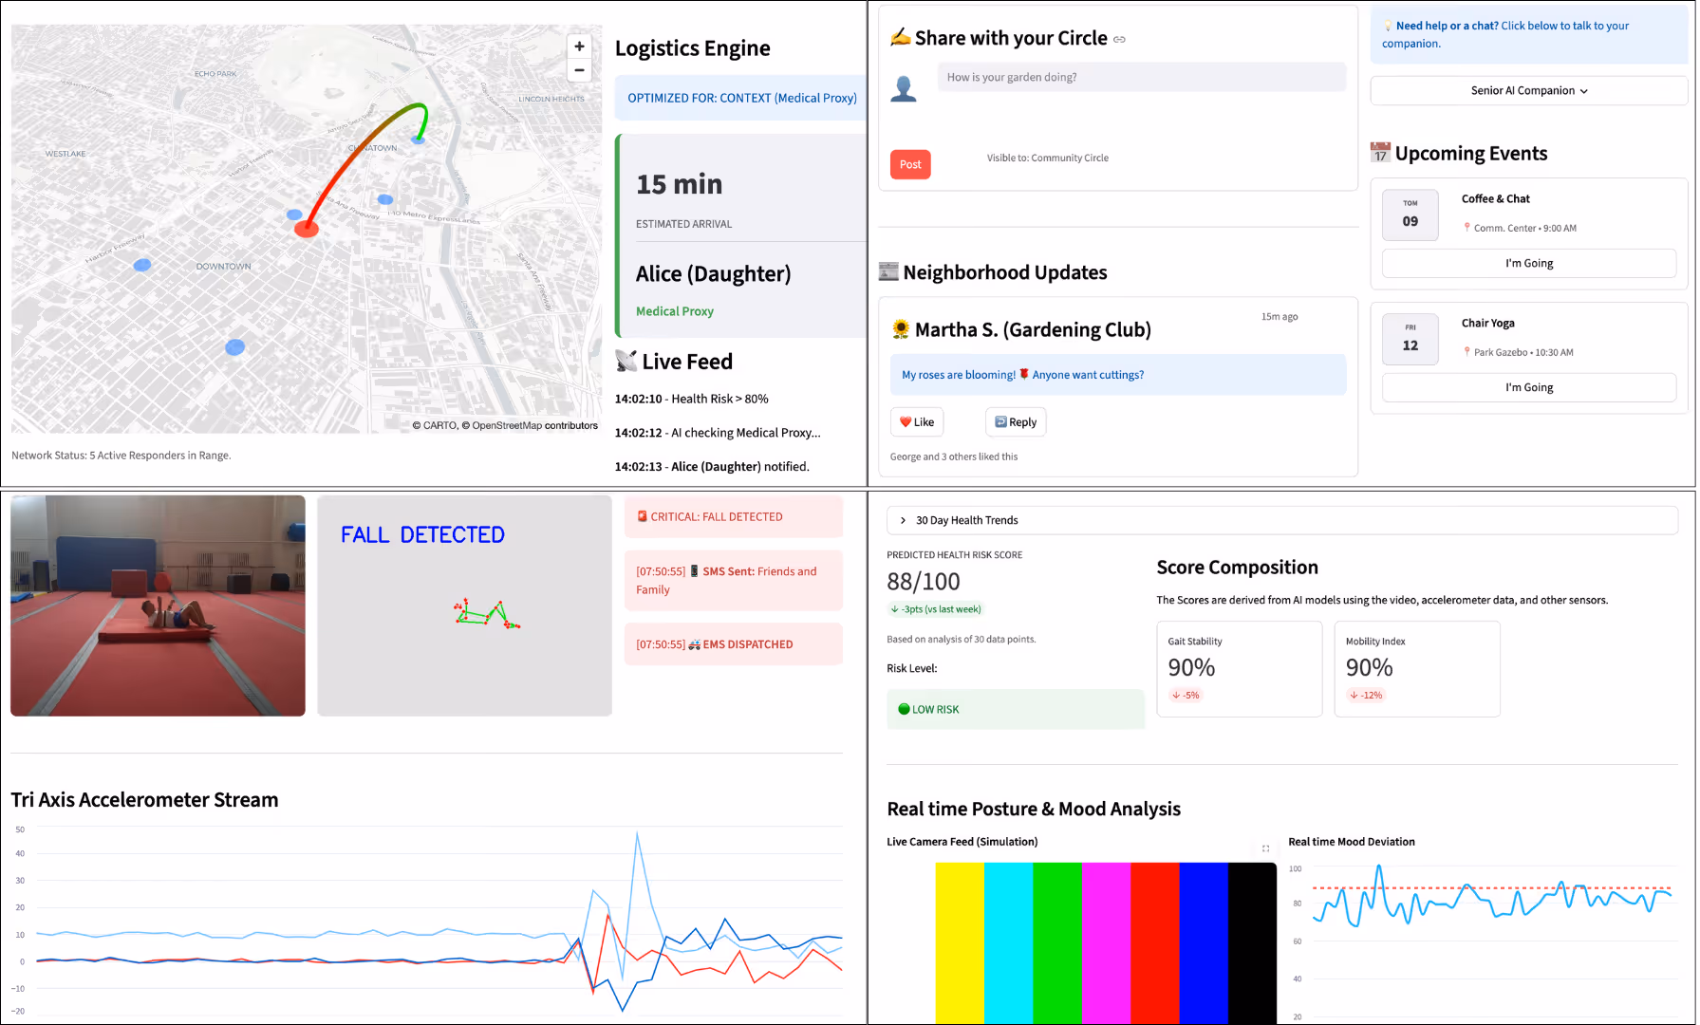Click the newspaper icon by Neighborhood Updates
This screenshot has width=1700, height=1025.
888,271
